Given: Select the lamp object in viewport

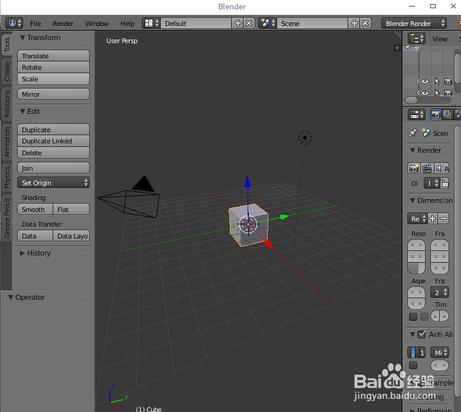Looking at the screenshot, I should coord(305,138).
